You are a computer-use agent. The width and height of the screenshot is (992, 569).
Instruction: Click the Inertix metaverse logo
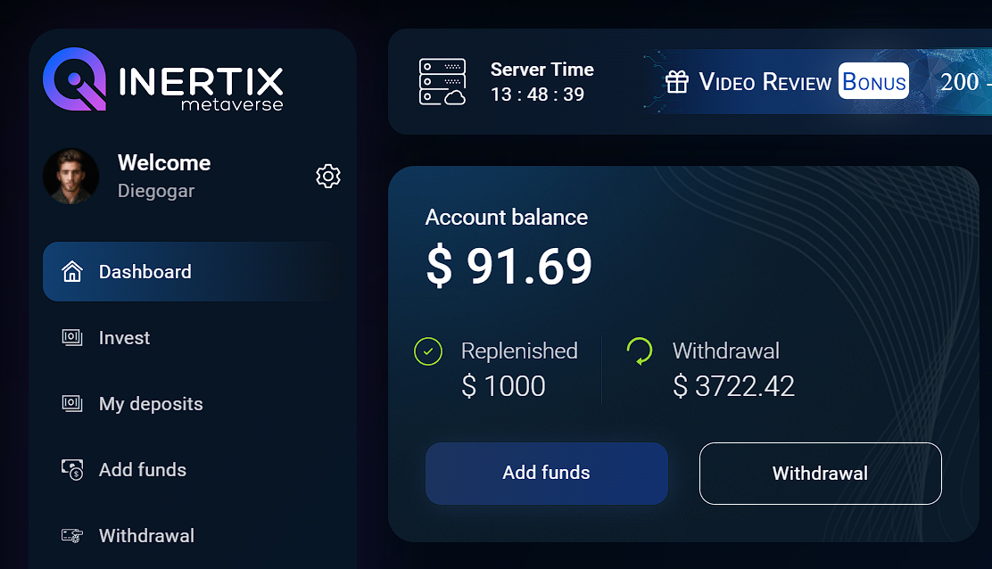pos(163,79)
